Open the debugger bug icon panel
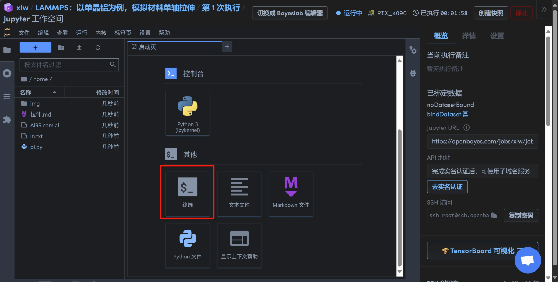The width and height of the screenshot is (558, 282). (413, 73)
